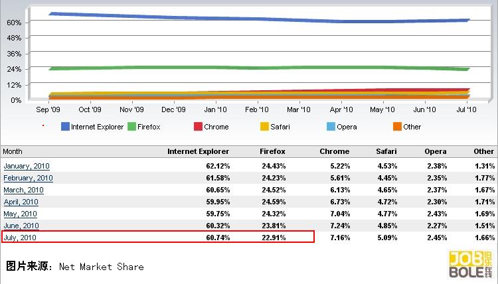Open the May, 2010 link
Viewport: 498px width, 284px height.
(x=20, y=214)
